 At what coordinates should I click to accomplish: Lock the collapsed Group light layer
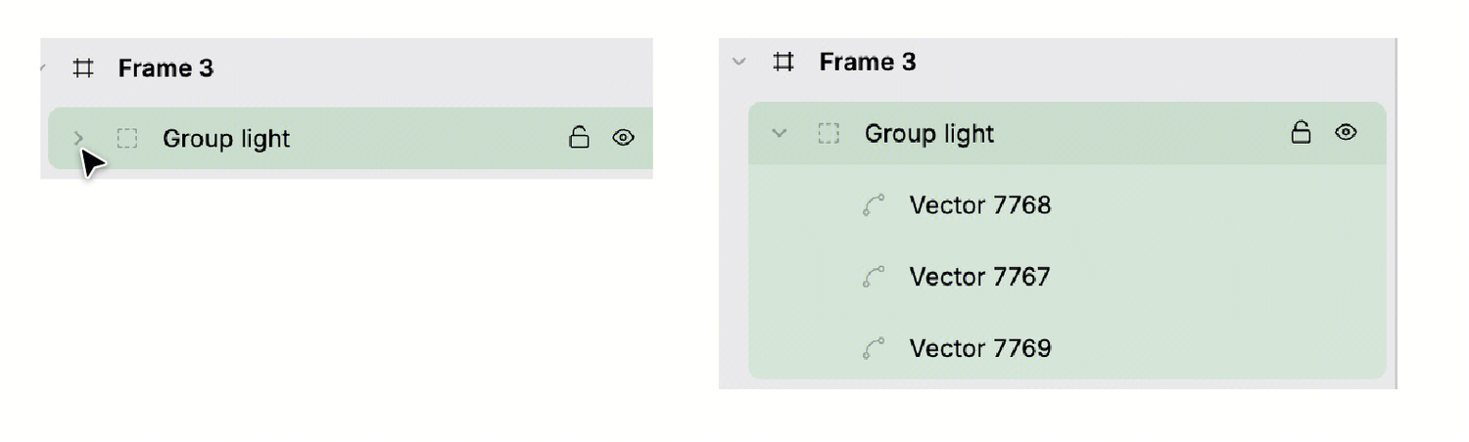579,138
